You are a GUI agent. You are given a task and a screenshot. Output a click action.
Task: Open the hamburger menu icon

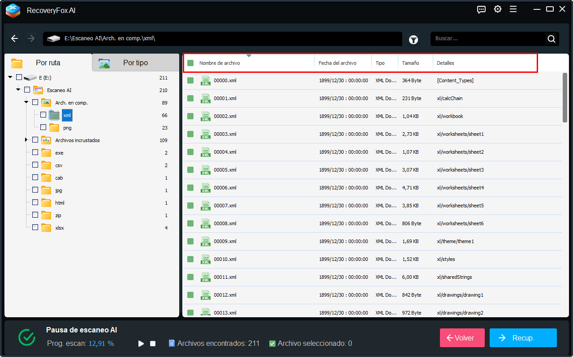513,9
